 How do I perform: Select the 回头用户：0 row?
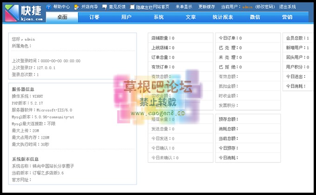tap(298, 57)
